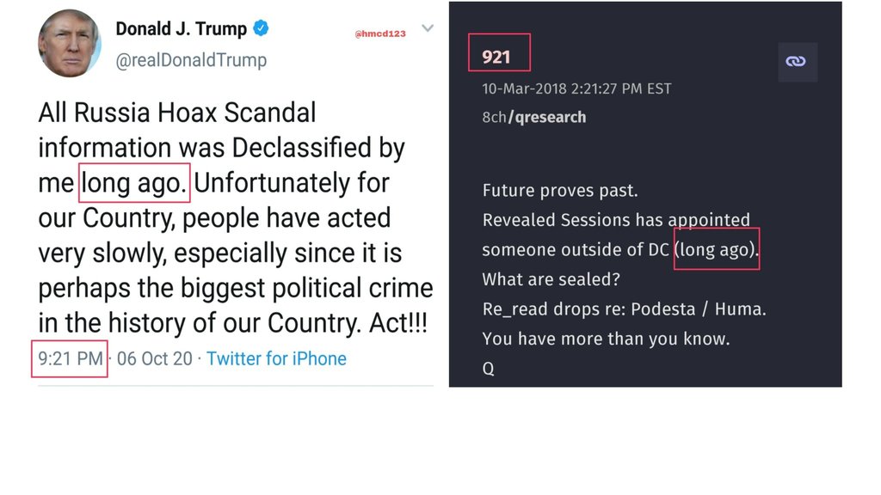Screen dimensions: 881x495
Task: Click the @realDonaldTrump handle
Action: (x=191, y=60)
